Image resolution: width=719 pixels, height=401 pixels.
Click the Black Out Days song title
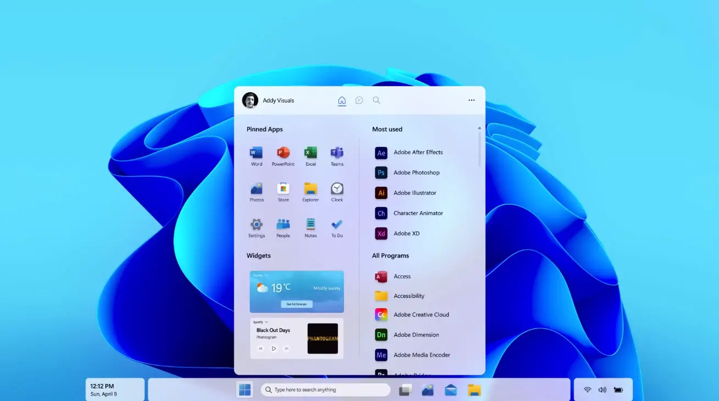click(273, 330)
